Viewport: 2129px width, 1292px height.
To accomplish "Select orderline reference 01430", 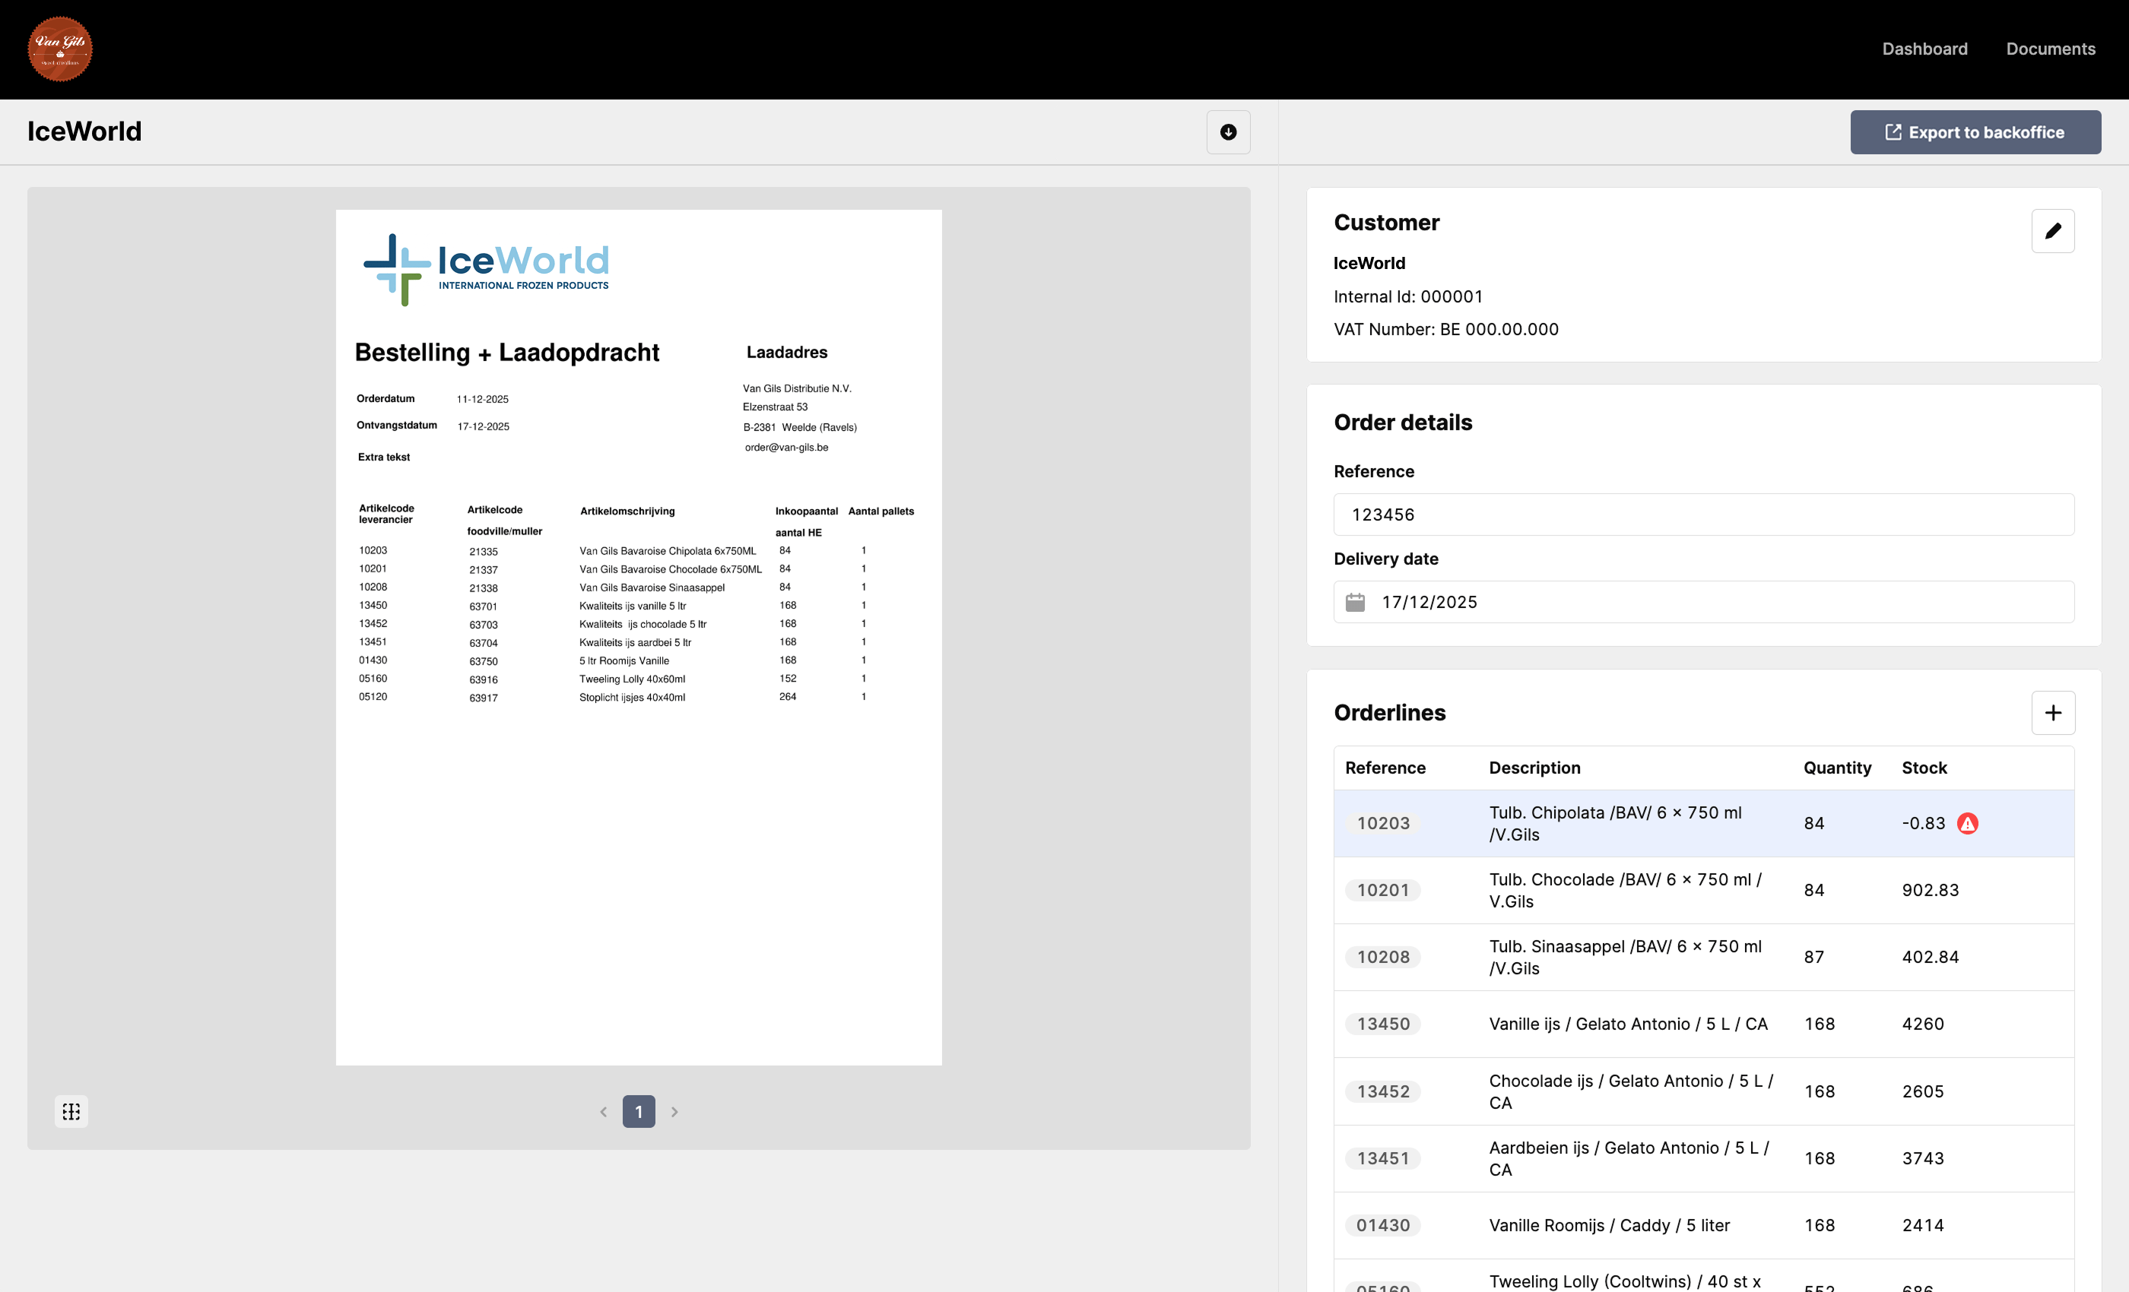I will click(x=1382, y=1225).
